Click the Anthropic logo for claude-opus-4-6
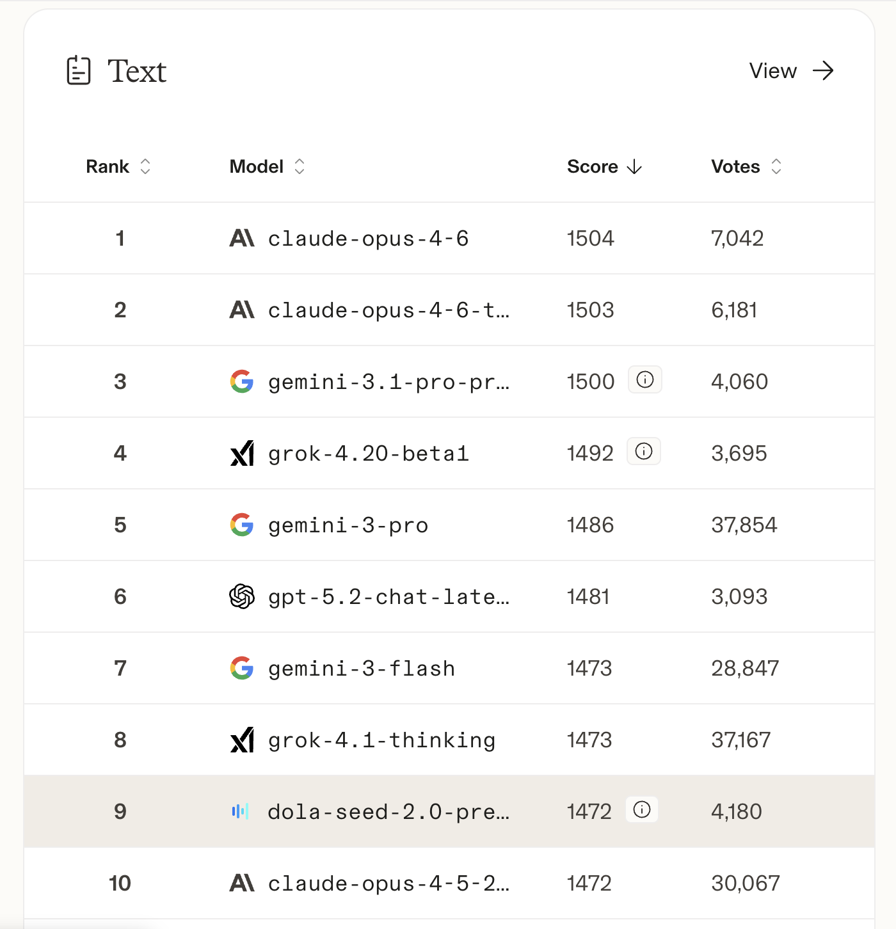 pos(242,239)
